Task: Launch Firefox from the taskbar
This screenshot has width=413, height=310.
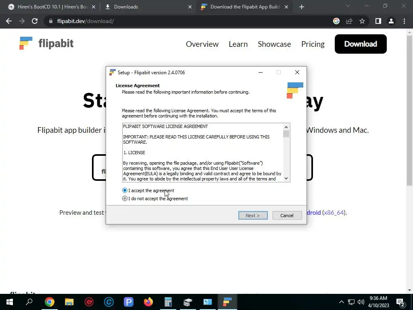Action: point(148,302)
